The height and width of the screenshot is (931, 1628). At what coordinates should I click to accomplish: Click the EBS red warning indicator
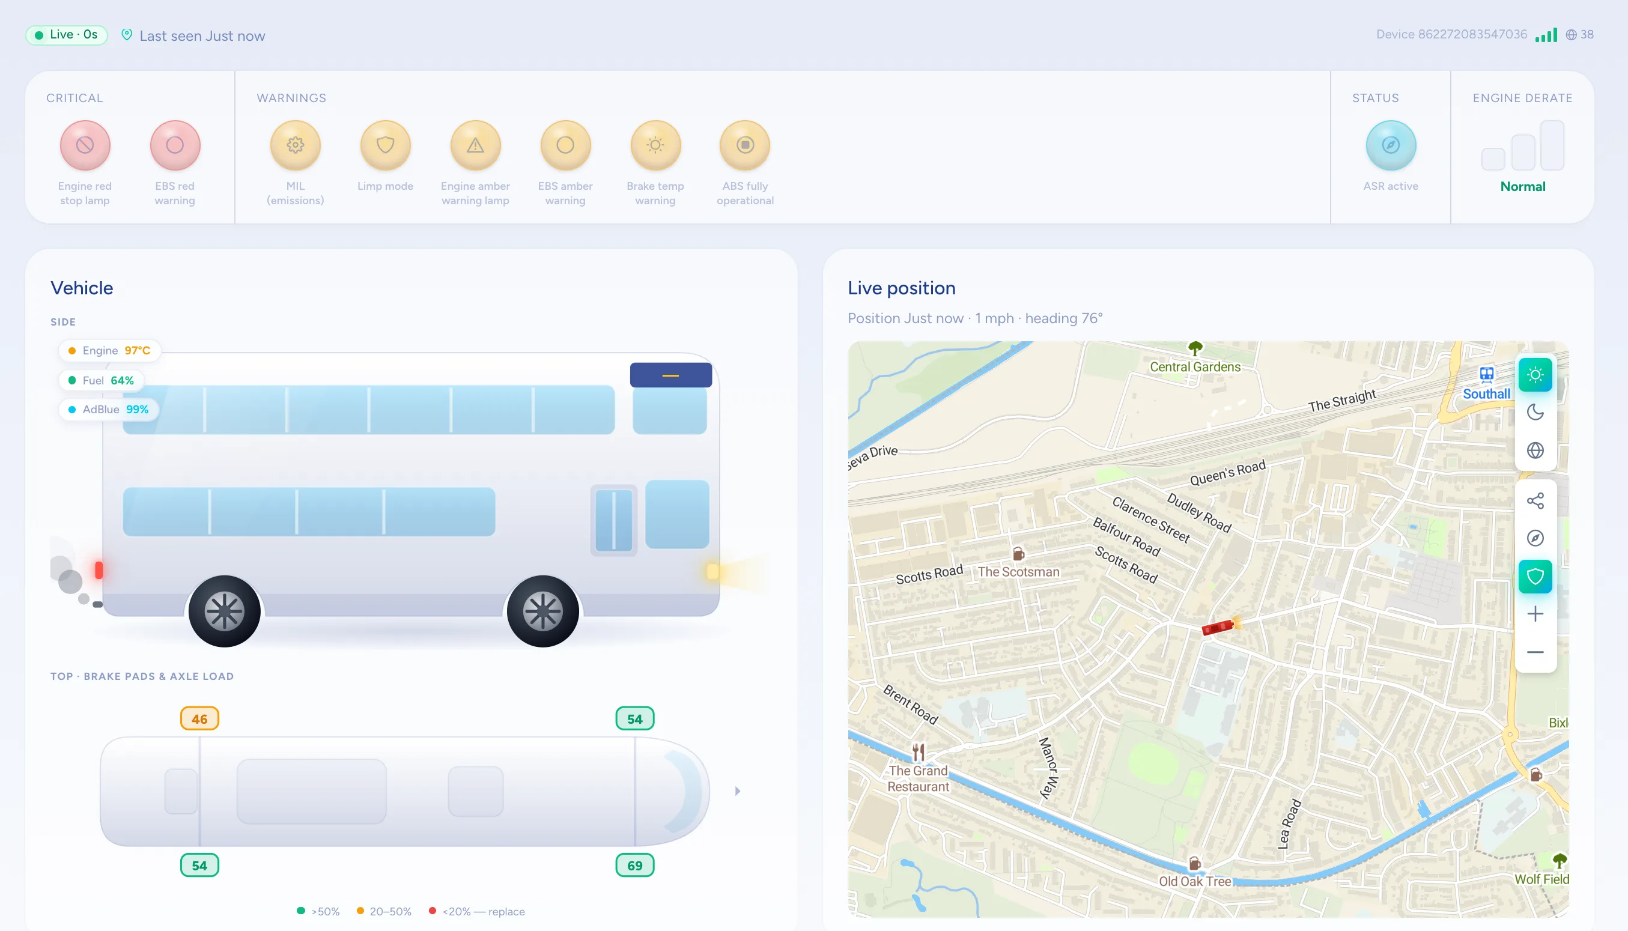pyautogui.click(x=175, y=145)
